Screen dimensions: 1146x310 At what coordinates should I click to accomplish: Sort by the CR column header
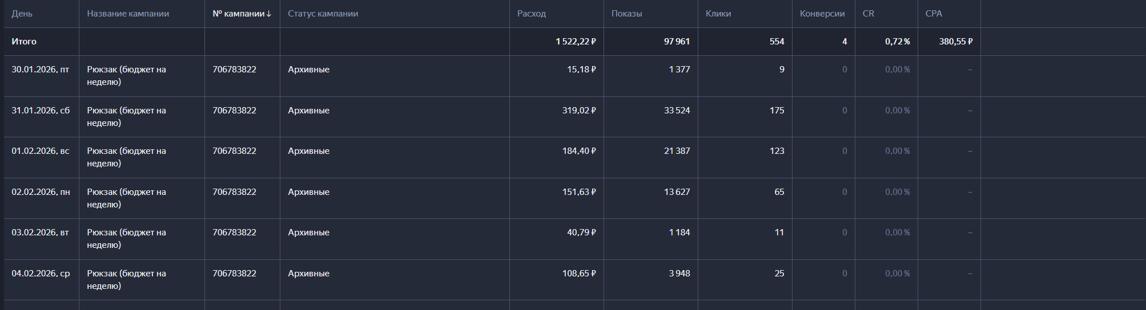point(868,14)
